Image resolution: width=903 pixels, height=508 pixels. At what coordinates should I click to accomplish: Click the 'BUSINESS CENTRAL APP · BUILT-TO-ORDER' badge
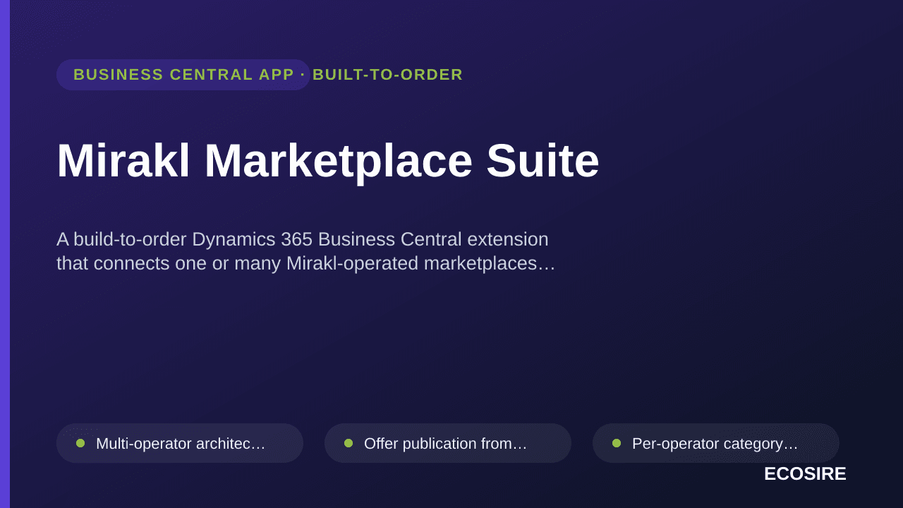pyautogui.click(x=183, y=75)
